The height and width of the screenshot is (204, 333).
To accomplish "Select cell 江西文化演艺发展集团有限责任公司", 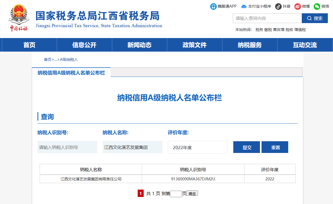I will pyautogui.click(x=91, y=179).
